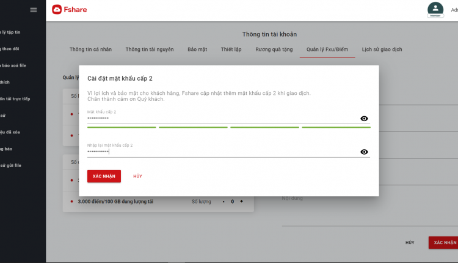Focus the Mật khẩu cấp 2 input

point(222,118)
